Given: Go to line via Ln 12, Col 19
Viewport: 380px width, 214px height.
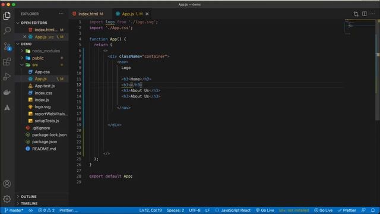Looking at the screenshot, I should click(x=150, y=210).
